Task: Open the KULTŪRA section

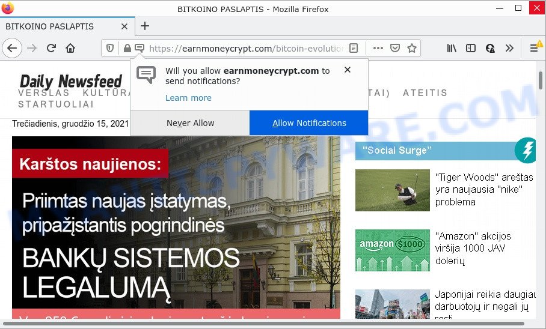Action: pyautogui.click(x=106, y=93)
